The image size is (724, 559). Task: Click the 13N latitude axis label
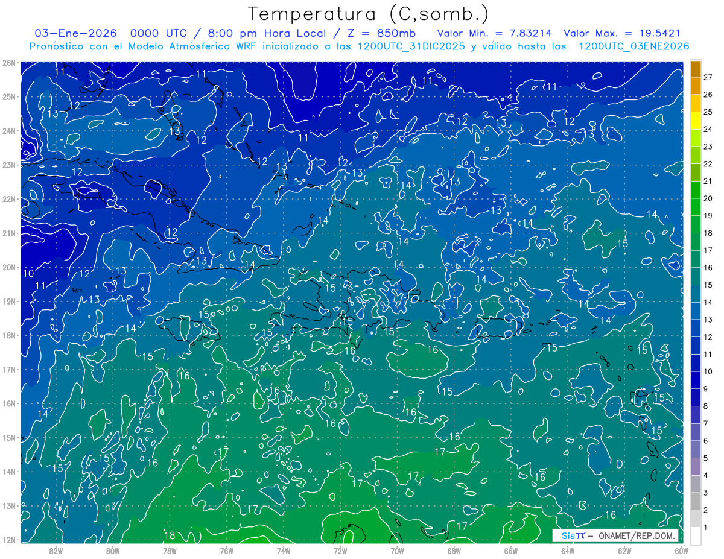click(x=8, y=505)
